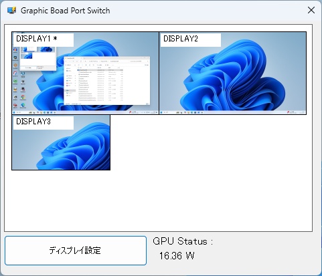The height and width of the screenshot is (276, 322).
Task: Select the DISPLAY3 thumbnail
Action: click(x=61, y=142)
